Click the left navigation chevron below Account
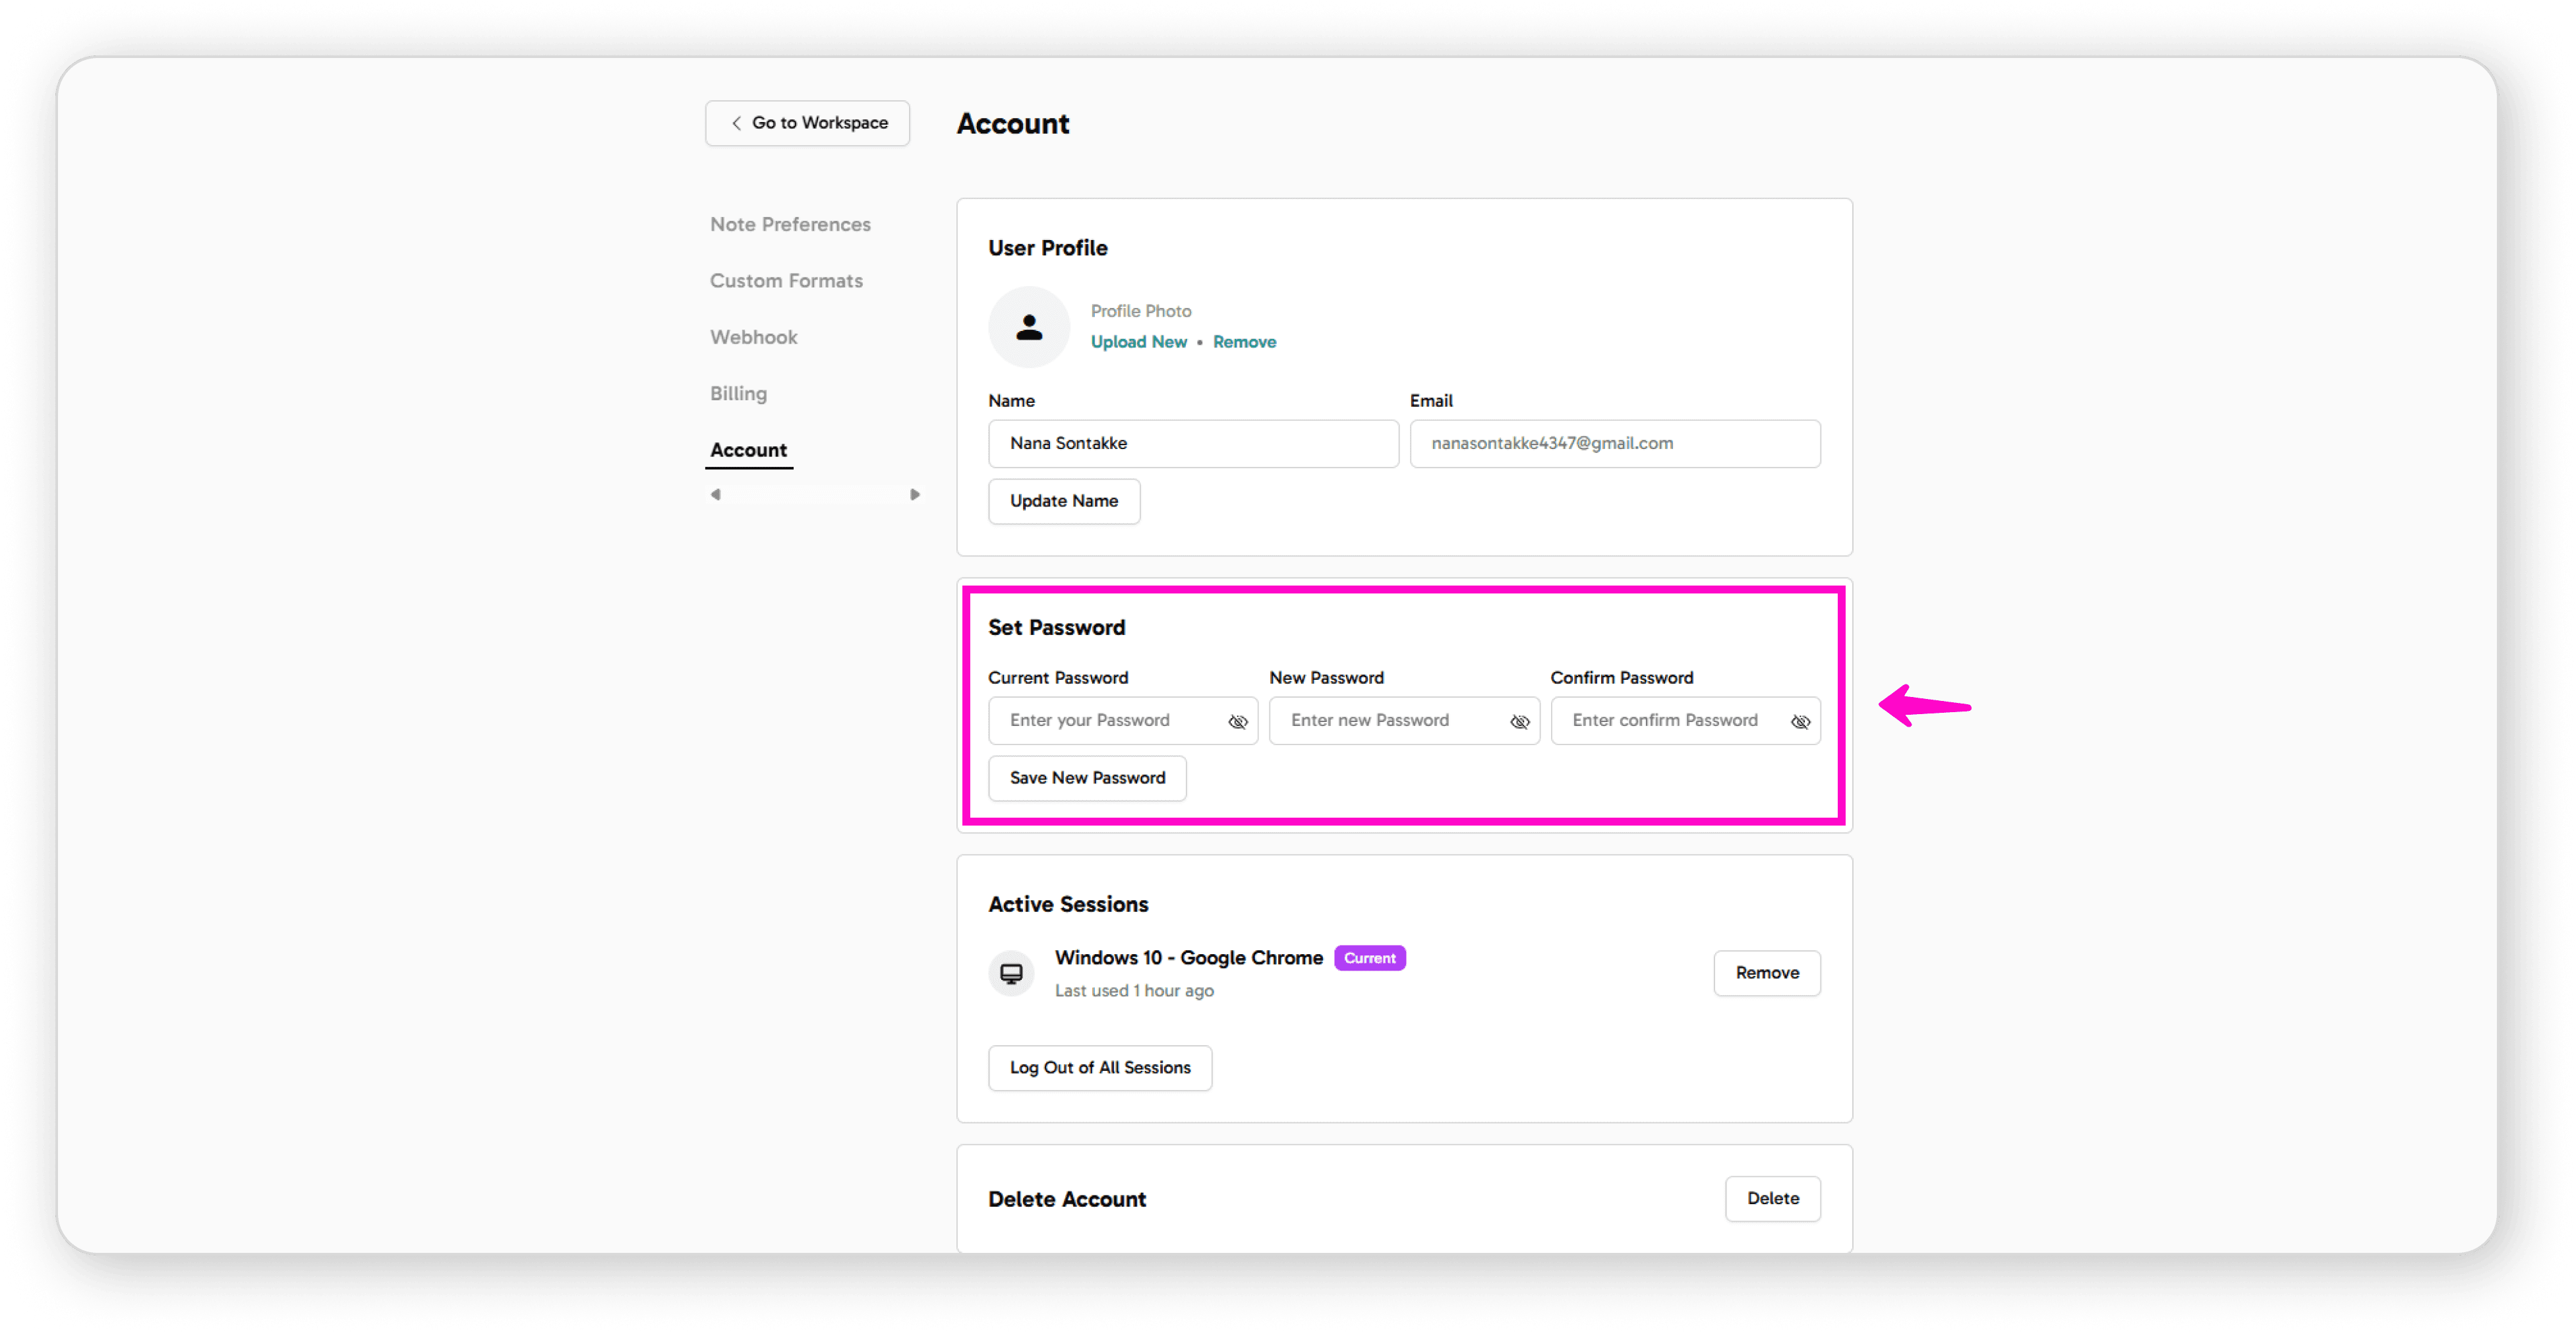The width and height of the screenshot is (2576, 1332). click(716, 493)
